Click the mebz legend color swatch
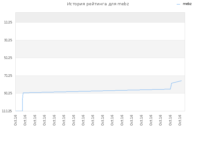This screenshot has height=148, width=197. coord(178,4)
